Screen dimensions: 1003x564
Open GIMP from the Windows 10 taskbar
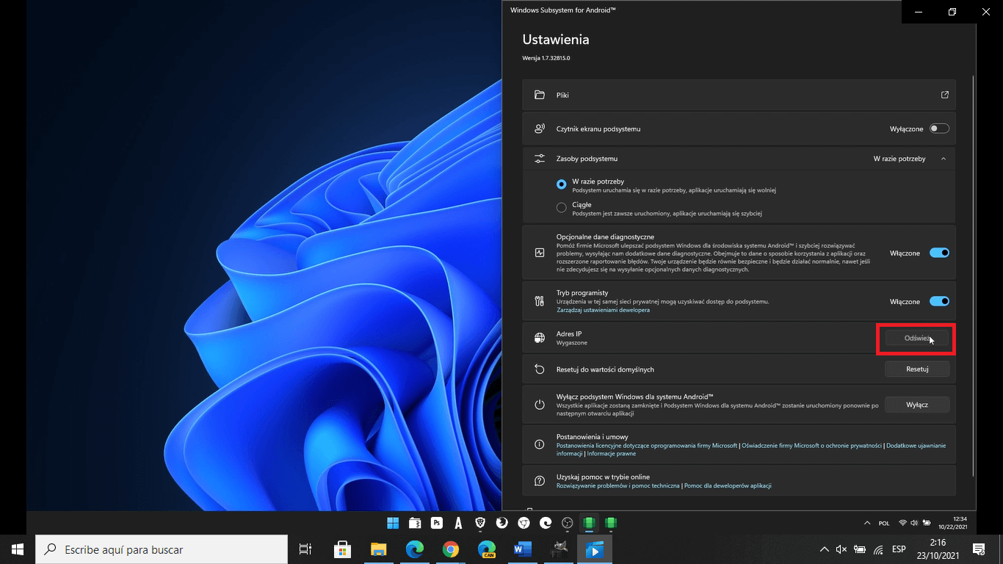tap(559, 549)
